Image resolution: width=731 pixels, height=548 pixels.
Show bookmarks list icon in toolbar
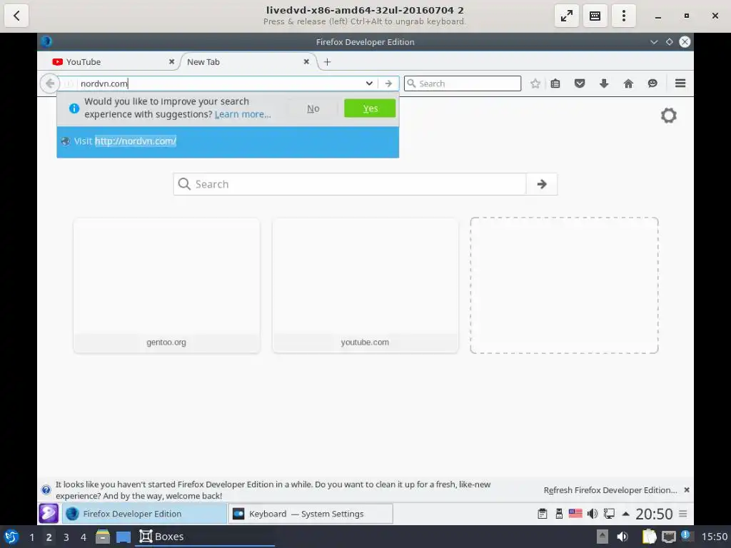point(555,83)
